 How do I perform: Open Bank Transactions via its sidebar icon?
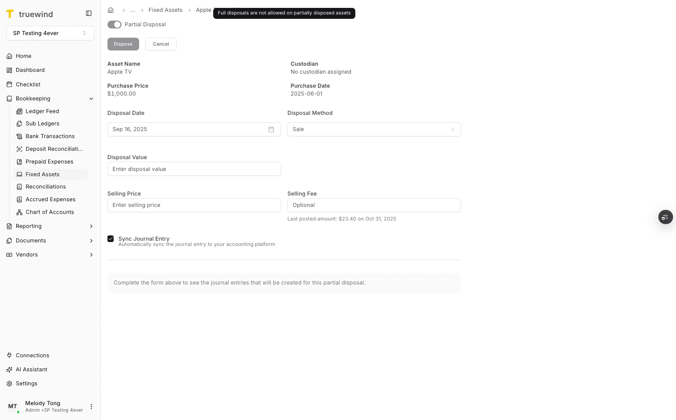pos(19,136)
